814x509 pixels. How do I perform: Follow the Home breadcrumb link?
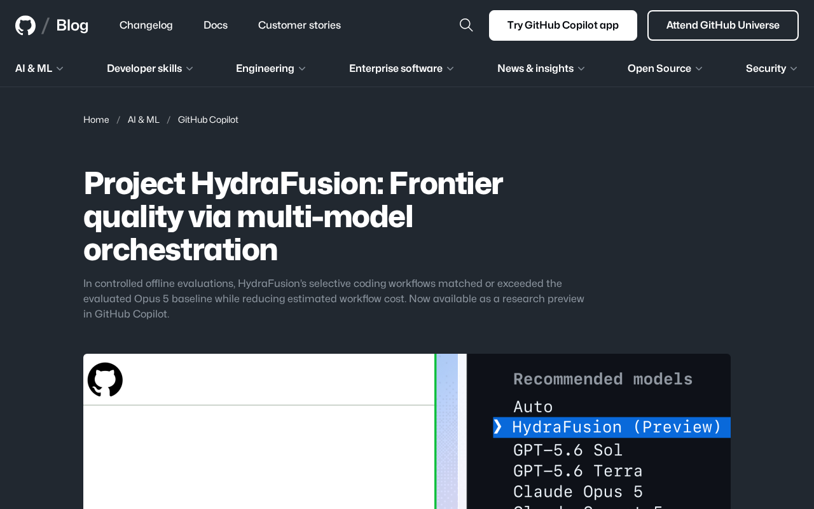[96, 120]
